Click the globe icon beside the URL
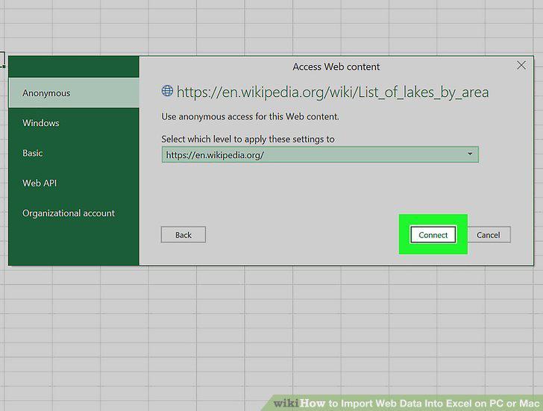Viewport: 543px width, 411px height. coord(167,91)
